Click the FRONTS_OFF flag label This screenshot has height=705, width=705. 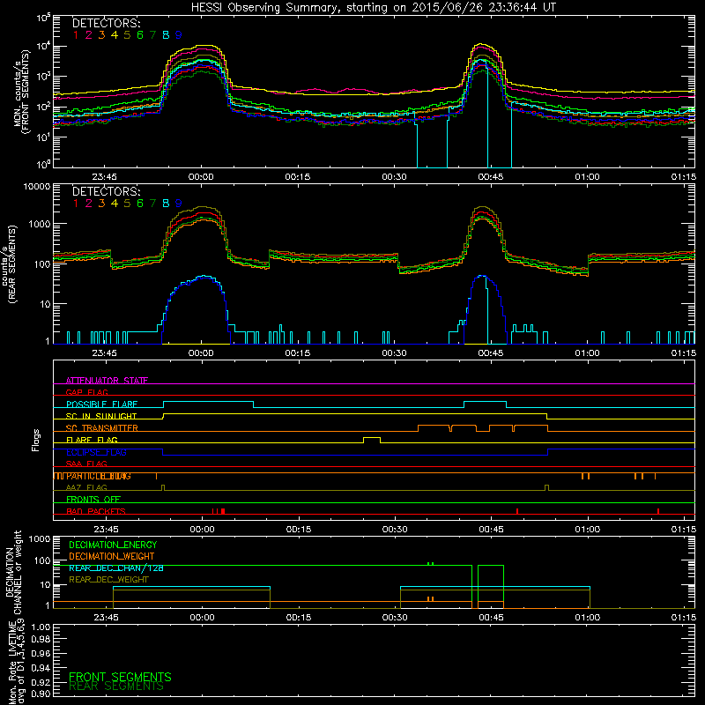coord(93,500)
